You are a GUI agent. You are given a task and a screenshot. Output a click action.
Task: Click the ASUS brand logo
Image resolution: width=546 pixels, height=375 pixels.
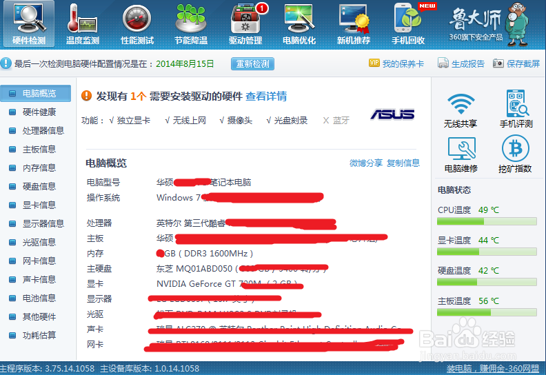392,114
